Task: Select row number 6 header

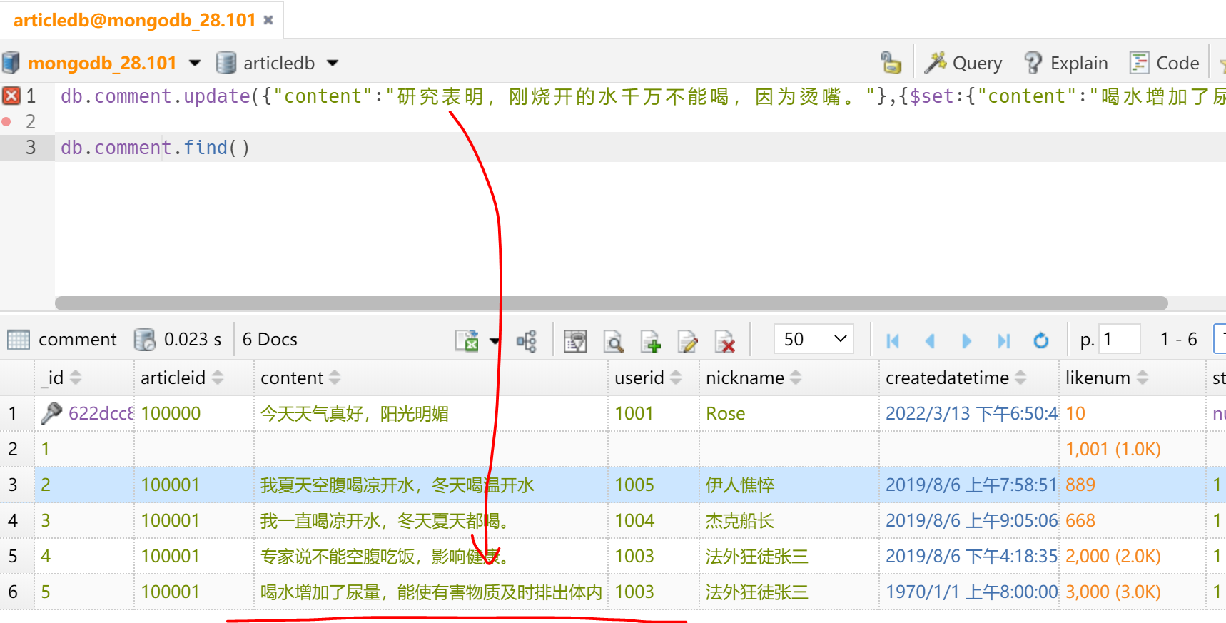Action: [17, 592]
